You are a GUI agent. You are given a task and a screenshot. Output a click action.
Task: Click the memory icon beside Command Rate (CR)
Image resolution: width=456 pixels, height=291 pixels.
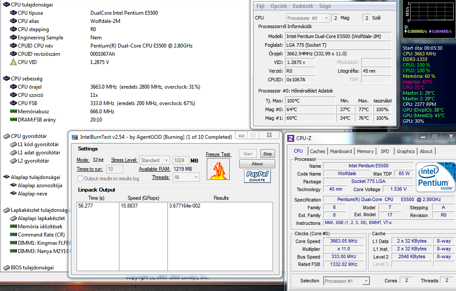(x=13, y=234)
